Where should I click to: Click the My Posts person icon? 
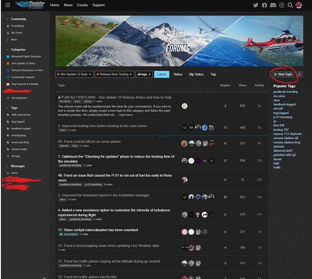pos(8,33)
